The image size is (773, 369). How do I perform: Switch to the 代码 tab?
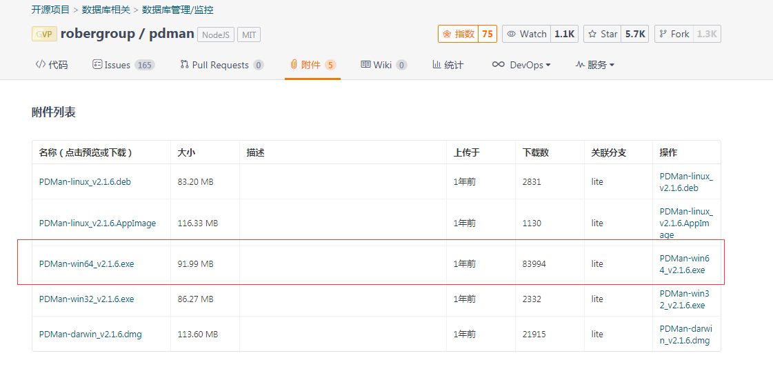tap(52, 65)
